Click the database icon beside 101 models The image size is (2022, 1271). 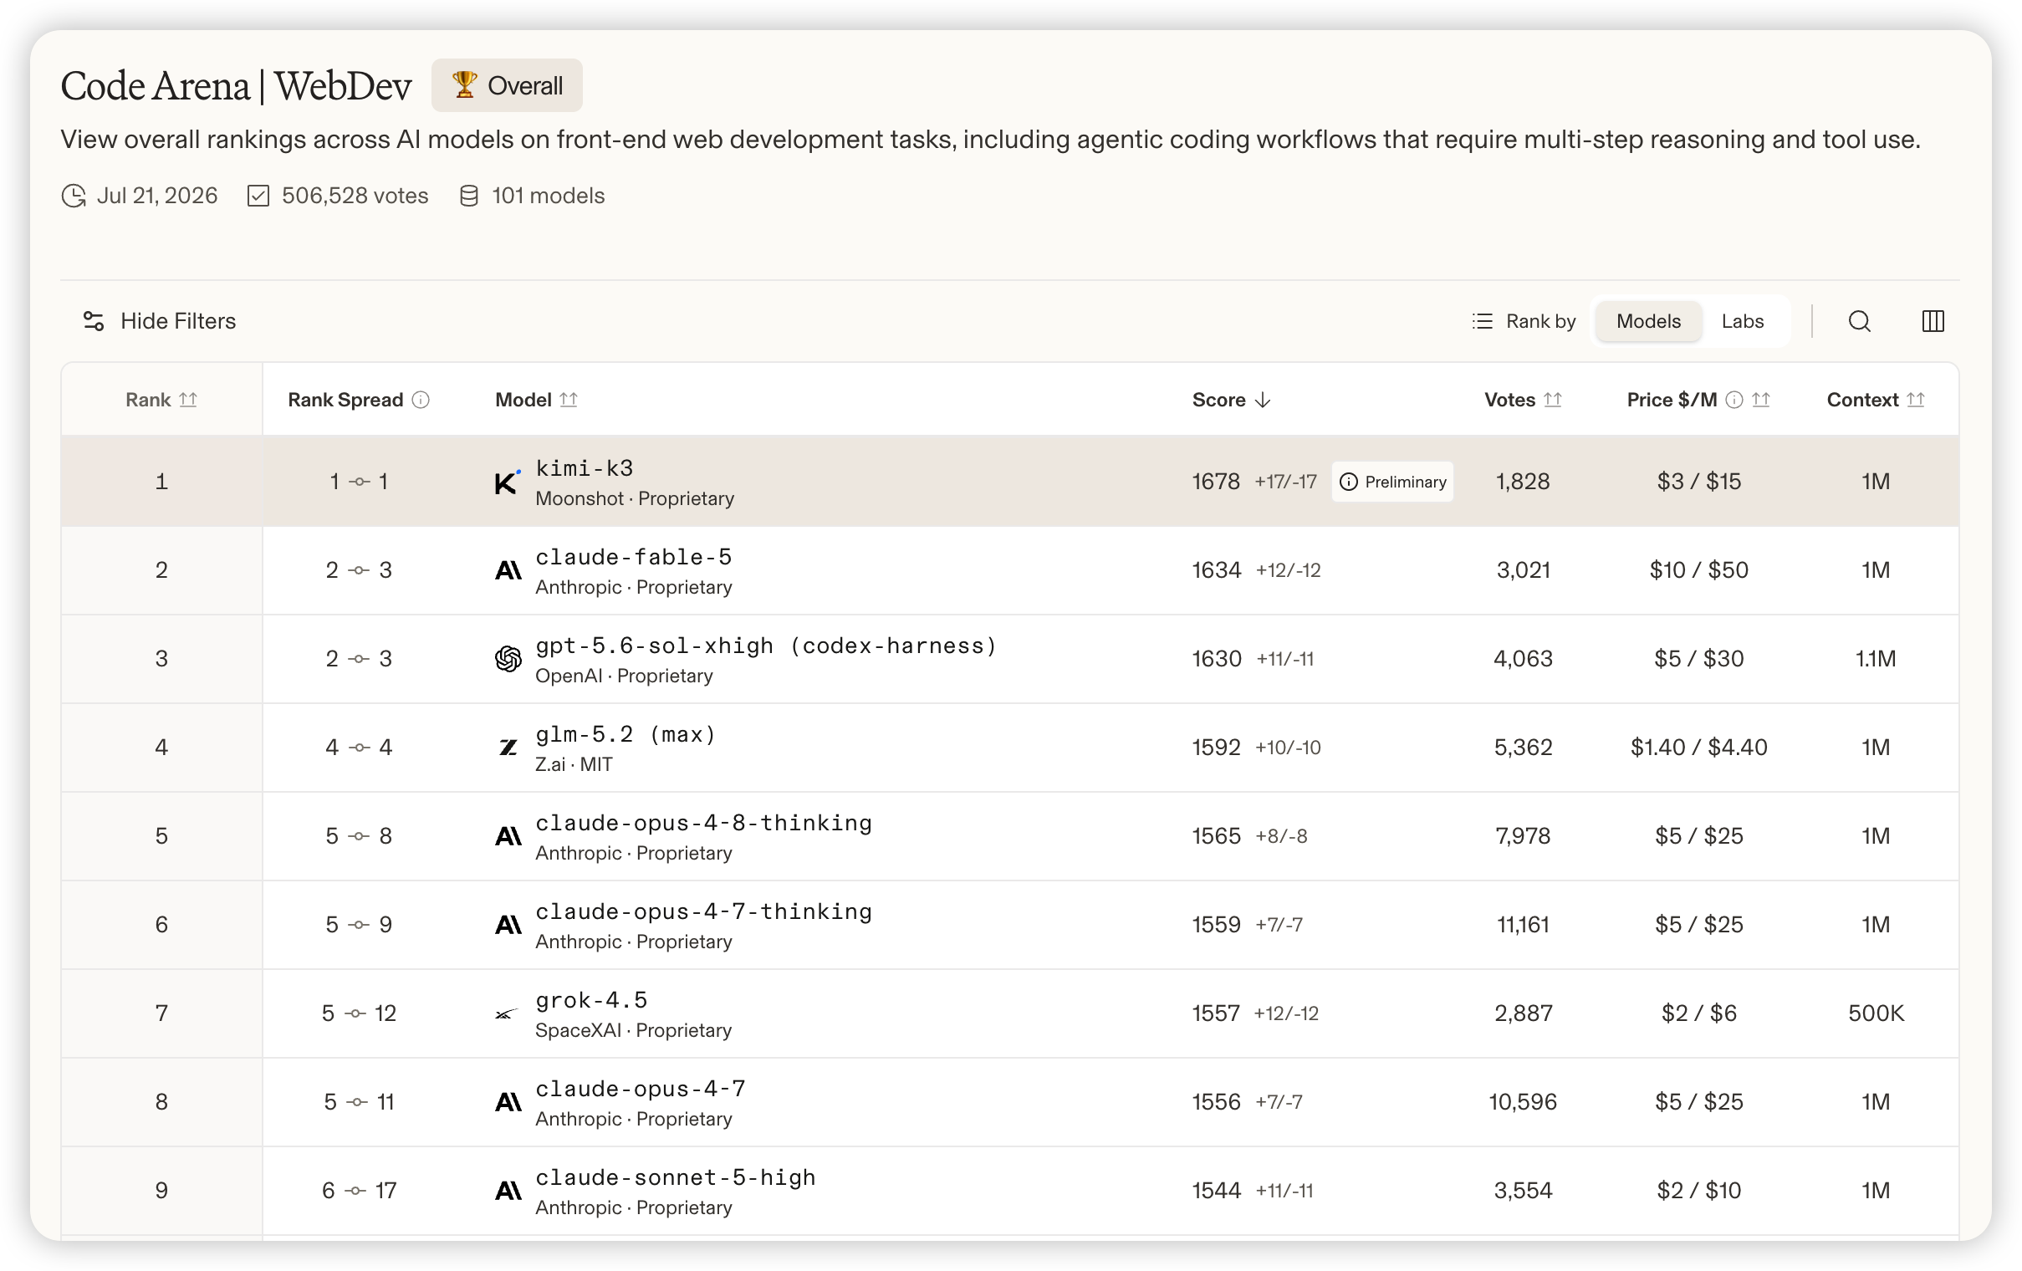tap(469, 197)
